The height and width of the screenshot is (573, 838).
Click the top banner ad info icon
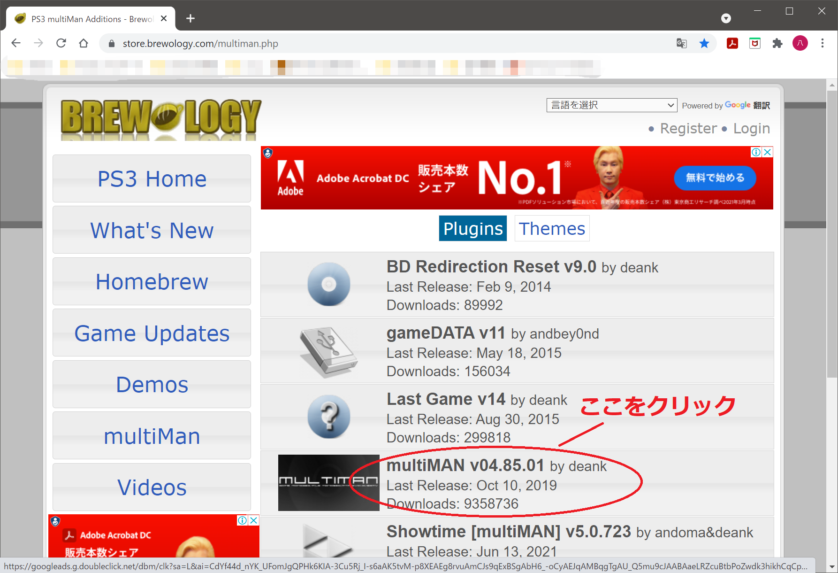pos(756,152)
